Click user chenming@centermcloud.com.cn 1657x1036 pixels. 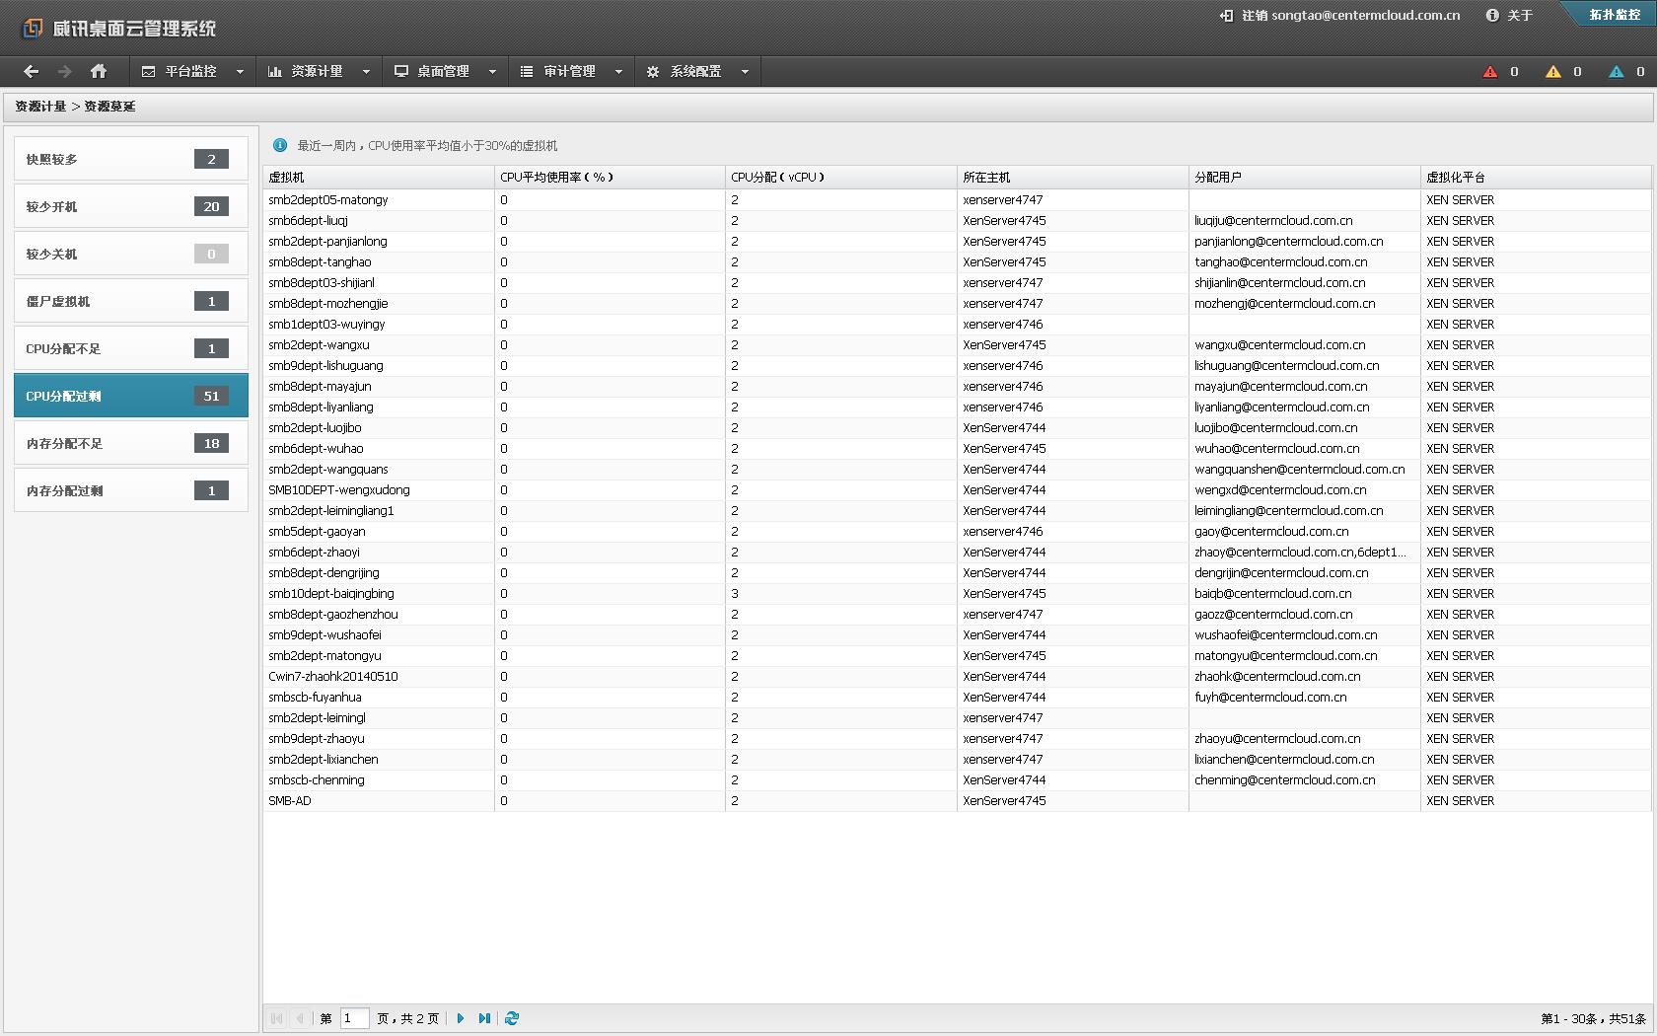[x=1284, y=779]
